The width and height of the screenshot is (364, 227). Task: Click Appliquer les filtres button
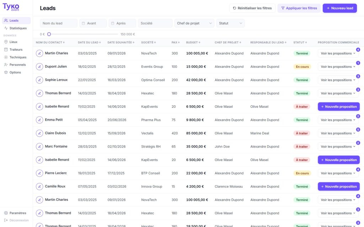[x=299, y=8]
